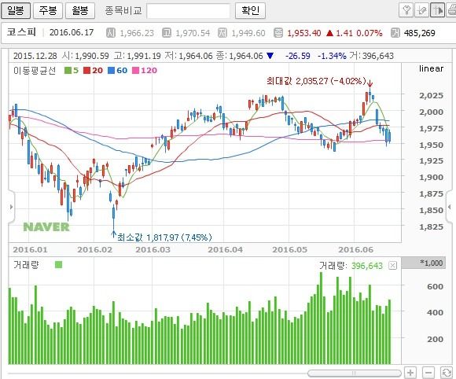Confirm comparison with 확인 button
The width and height of the screenshot is (456, 379).
click(x=250, y=11)
